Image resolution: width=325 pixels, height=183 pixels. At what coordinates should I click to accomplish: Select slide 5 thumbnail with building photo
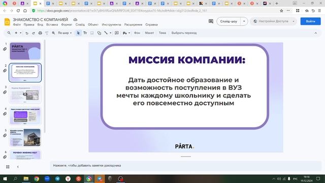pyautogui.click(x=25, y=137)
